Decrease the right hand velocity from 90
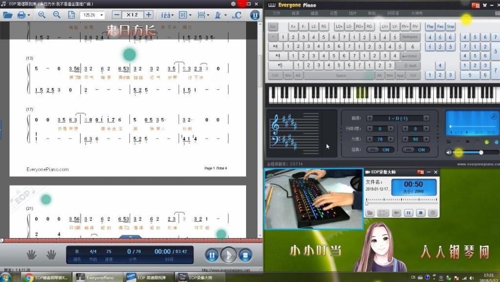The width and height of the screenshot is (500, 282). [405, 139]
